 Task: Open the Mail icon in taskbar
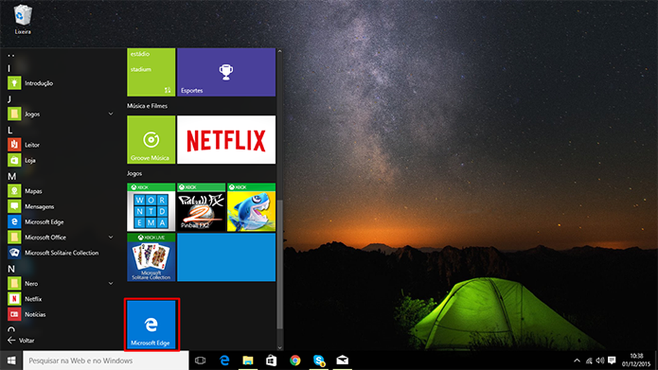click(342, 361)
